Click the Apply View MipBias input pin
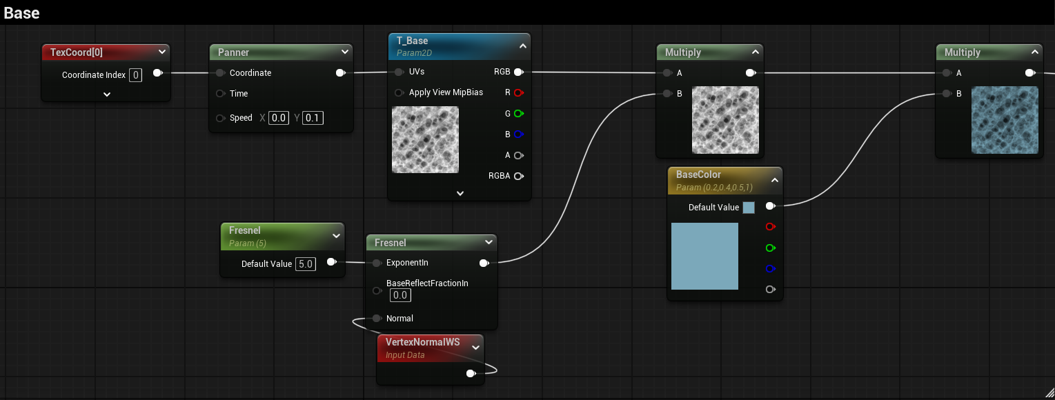 (x=399, y=92)
